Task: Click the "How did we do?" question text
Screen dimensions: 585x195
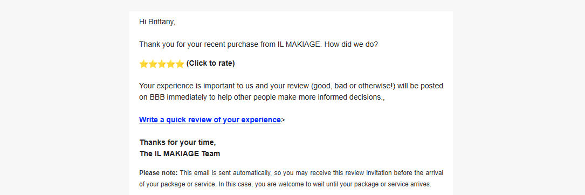Action: click(351, 44)
